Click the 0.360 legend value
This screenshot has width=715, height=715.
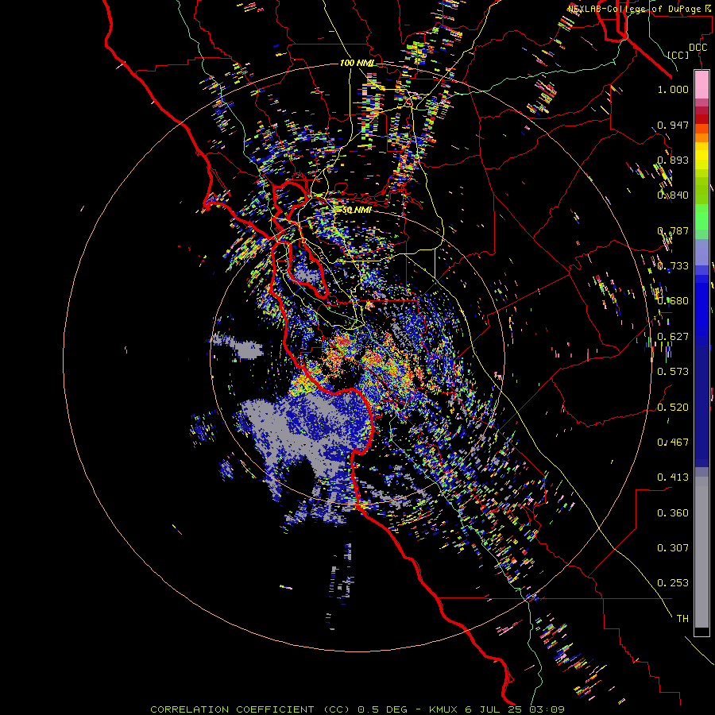pos(673,513)
